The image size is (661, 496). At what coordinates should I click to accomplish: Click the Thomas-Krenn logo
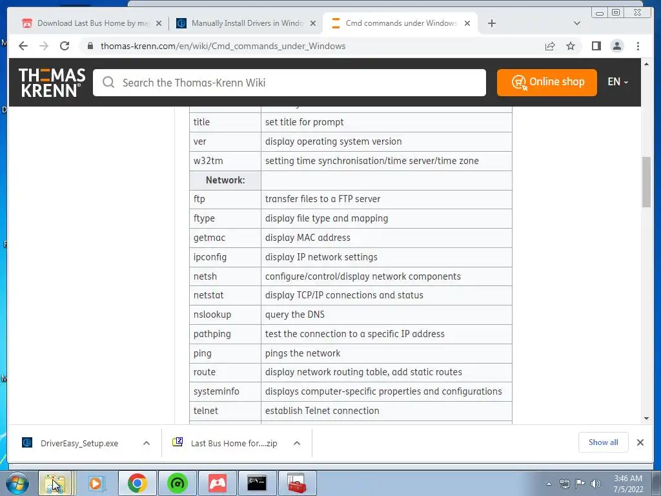[52, 83]
